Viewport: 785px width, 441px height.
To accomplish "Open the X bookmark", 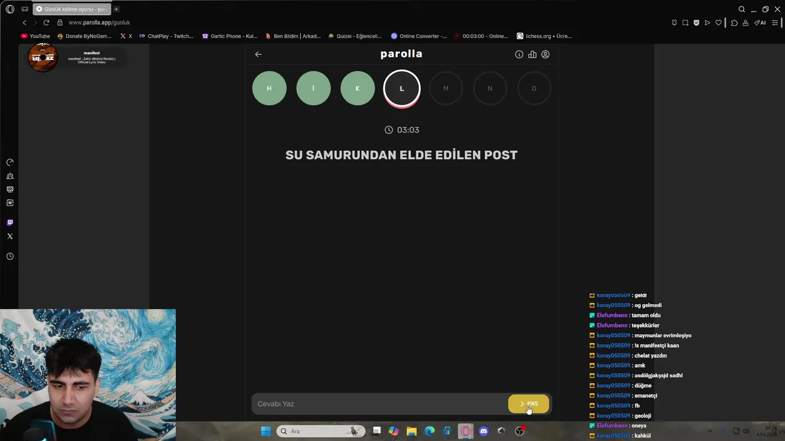I will pyautogui.click(x=126, y=36).
